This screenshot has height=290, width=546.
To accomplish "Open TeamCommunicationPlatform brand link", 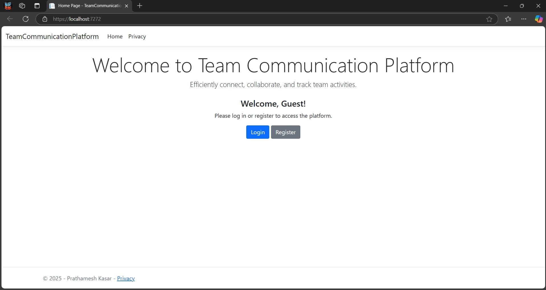I will pos(52,36).
